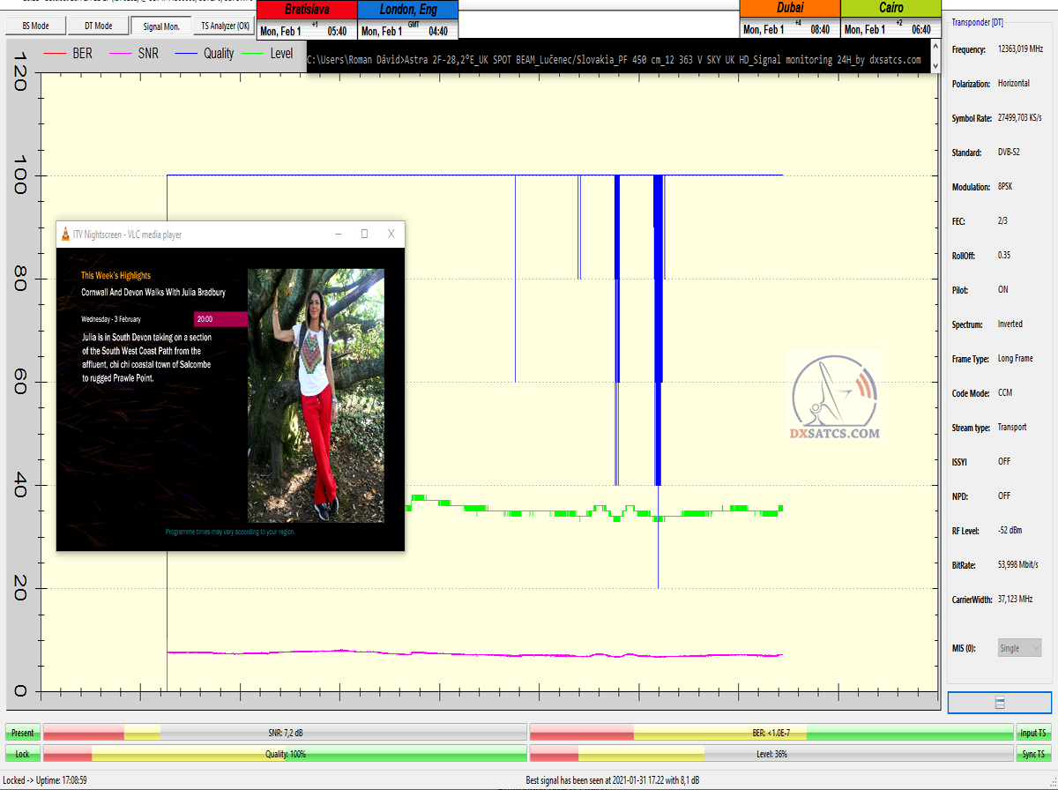The height and width of the screenshot is (790, 1058).
Task: Click the SNR 7,2 dB meter bar
Action: pyautogui.click(x=285, y=733)
